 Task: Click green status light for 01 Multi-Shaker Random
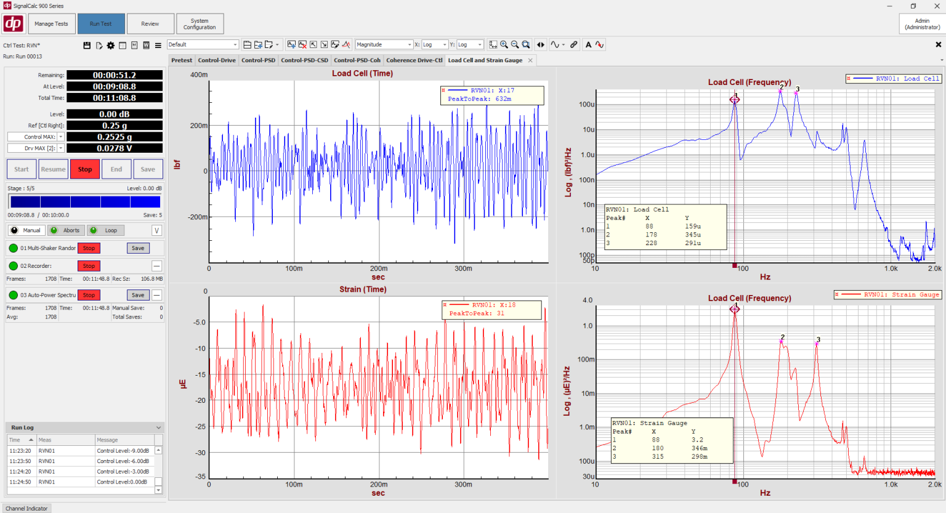coord(14,248)
